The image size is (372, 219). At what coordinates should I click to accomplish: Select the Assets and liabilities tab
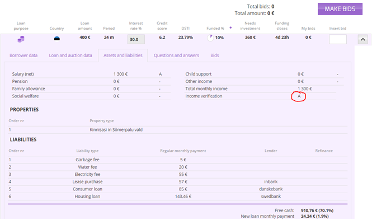[123, 55]
